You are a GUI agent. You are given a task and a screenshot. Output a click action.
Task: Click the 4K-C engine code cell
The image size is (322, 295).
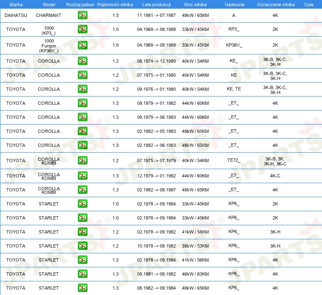(x=275, y=176)
